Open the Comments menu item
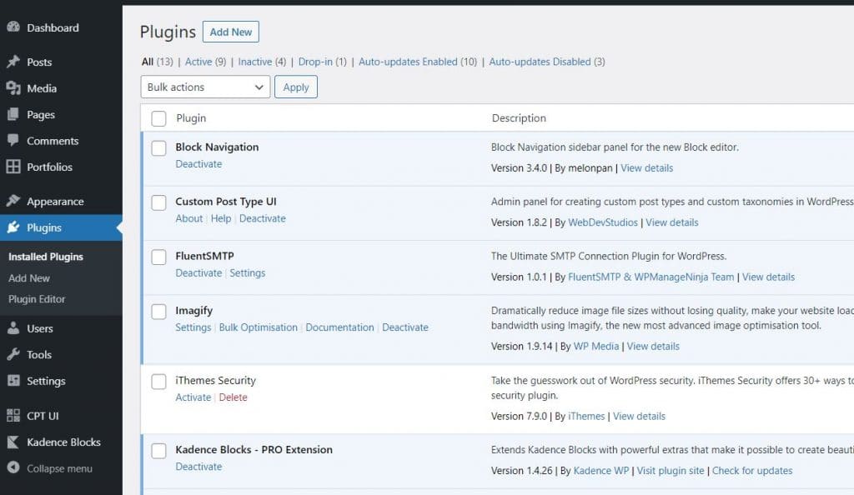854x495 pixels. coord(53,141)
